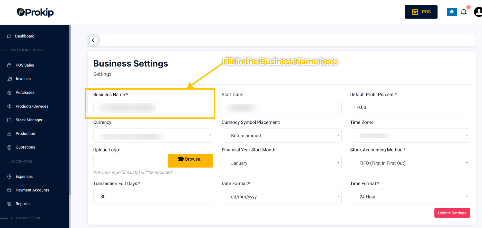482x228 pixels.
Task: Click the blue download icon button
Action: pyautogui.click(x=452, y=12)
